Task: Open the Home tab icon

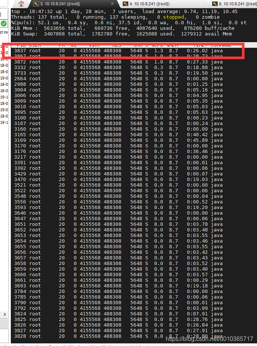Action: coord(21,4)
